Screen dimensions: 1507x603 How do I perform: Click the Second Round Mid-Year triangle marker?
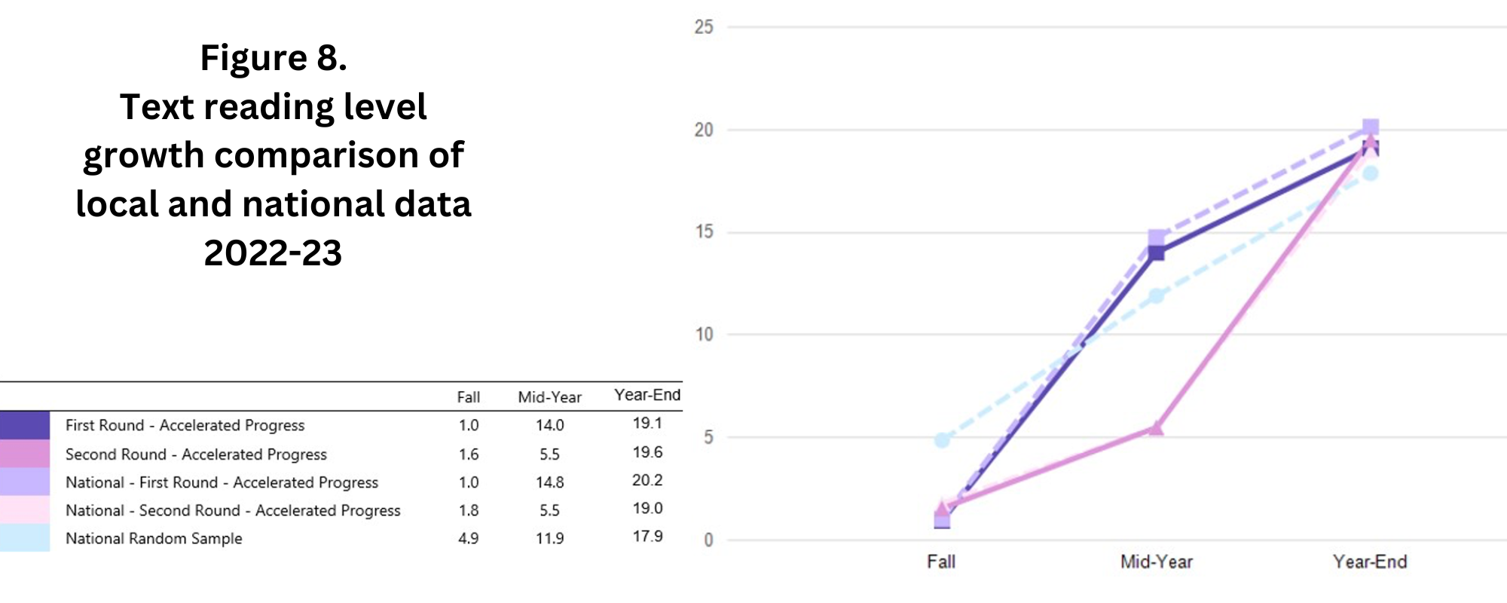pos(1157,428)
